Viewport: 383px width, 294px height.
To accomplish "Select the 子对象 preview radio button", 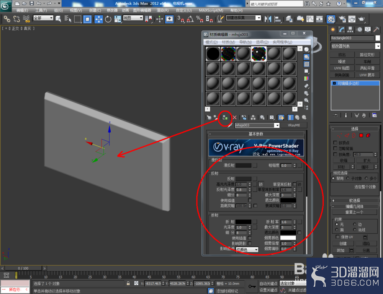I will click(x=348, y=179).
